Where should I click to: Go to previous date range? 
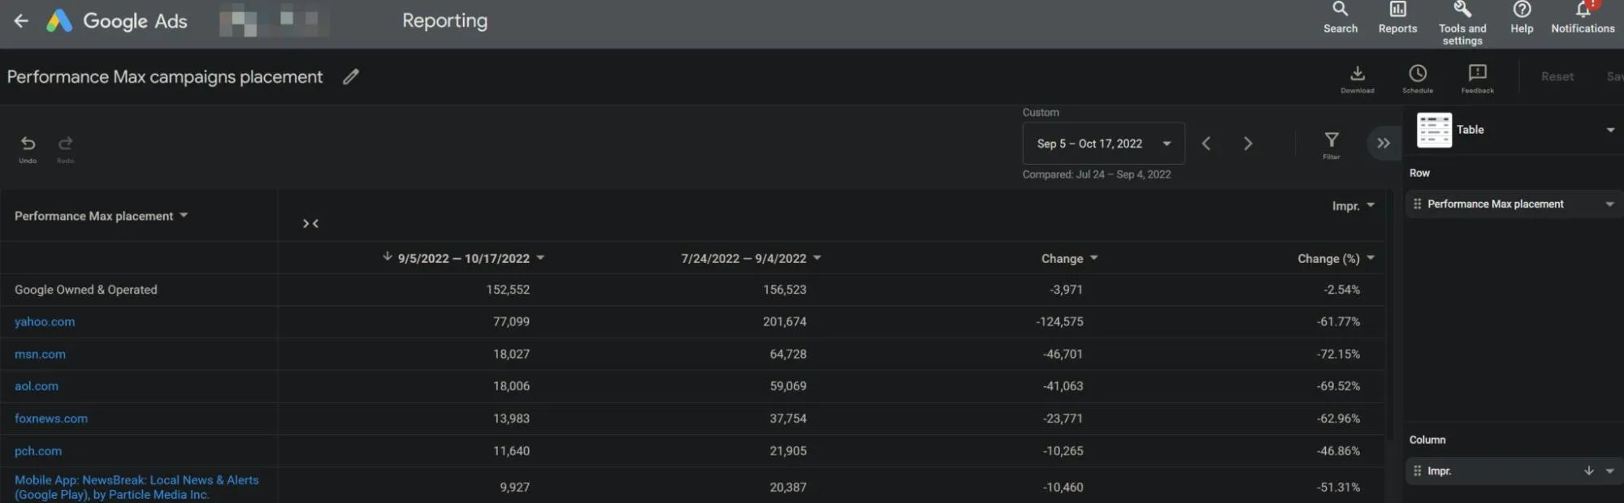[x=1206, y=144]
